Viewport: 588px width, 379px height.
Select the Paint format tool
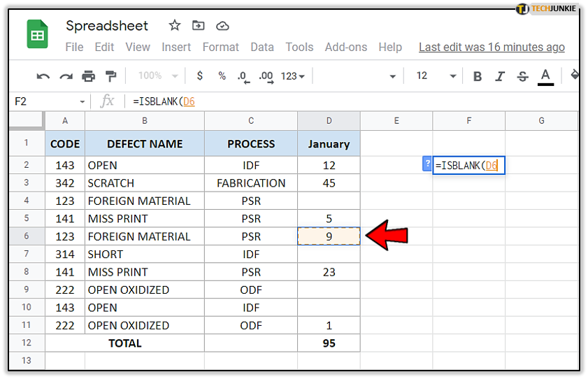[x=111, y=76]
